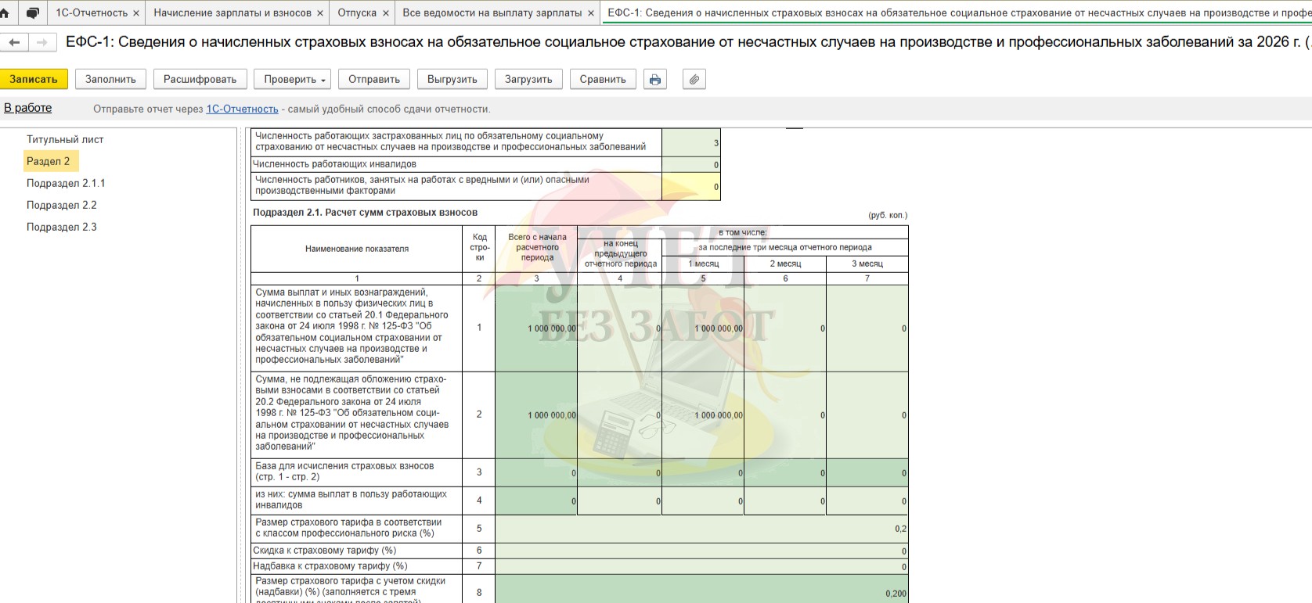Image resolution: width=1312 pixels, height=603 pixels.
Task: Close the Отпуска tab
Action: coord(385,13)
